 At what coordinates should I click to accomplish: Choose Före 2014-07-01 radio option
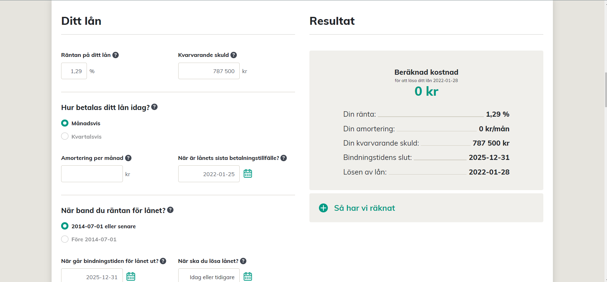click(65, 239)
